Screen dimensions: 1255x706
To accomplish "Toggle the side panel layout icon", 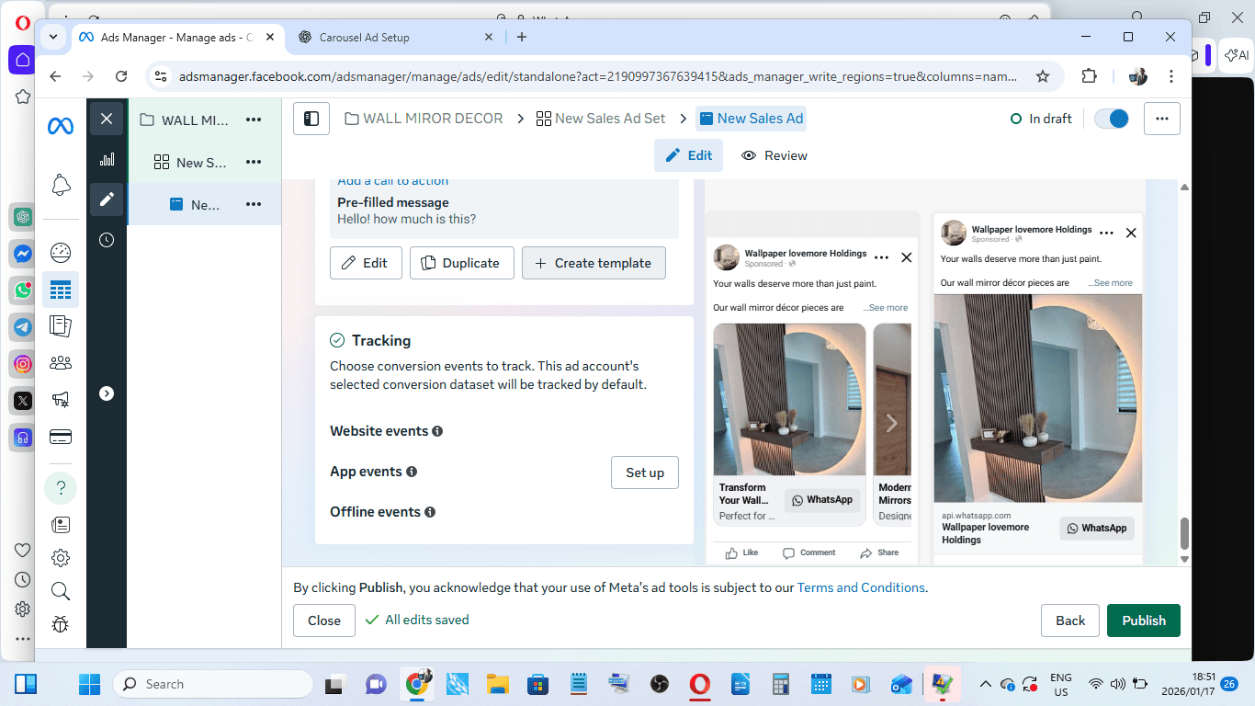I will pos(311,119).
